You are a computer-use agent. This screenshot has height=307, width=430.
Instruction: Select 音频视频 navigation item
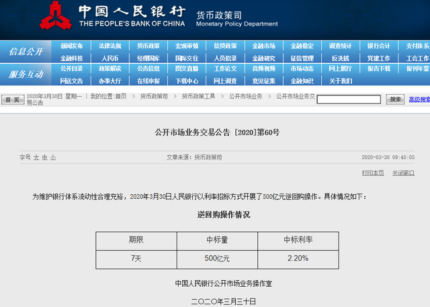click(x=263, y=69)
